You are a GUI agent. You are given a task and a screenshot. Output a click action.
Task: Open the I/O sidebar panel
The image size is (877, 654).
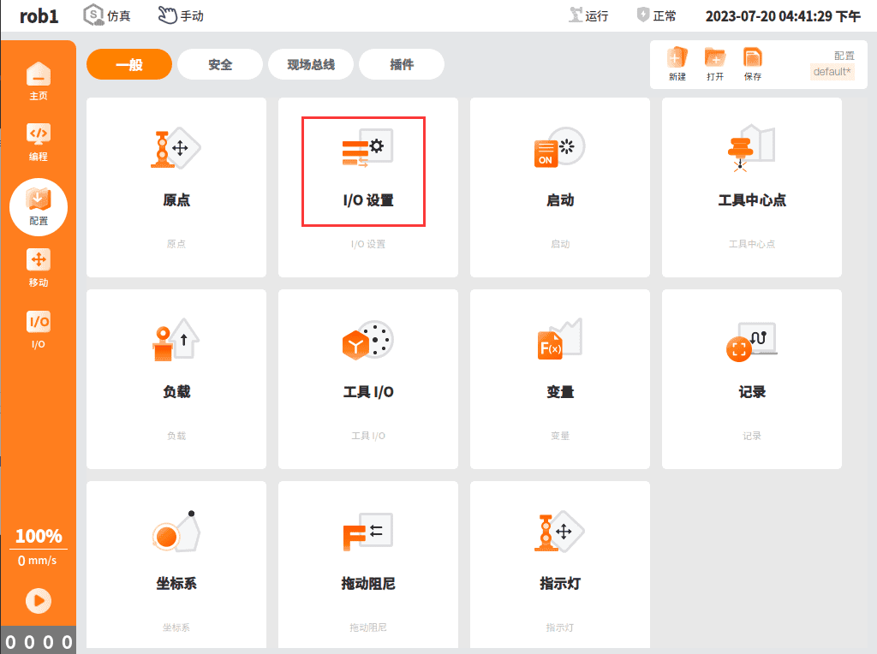point(38,330)
